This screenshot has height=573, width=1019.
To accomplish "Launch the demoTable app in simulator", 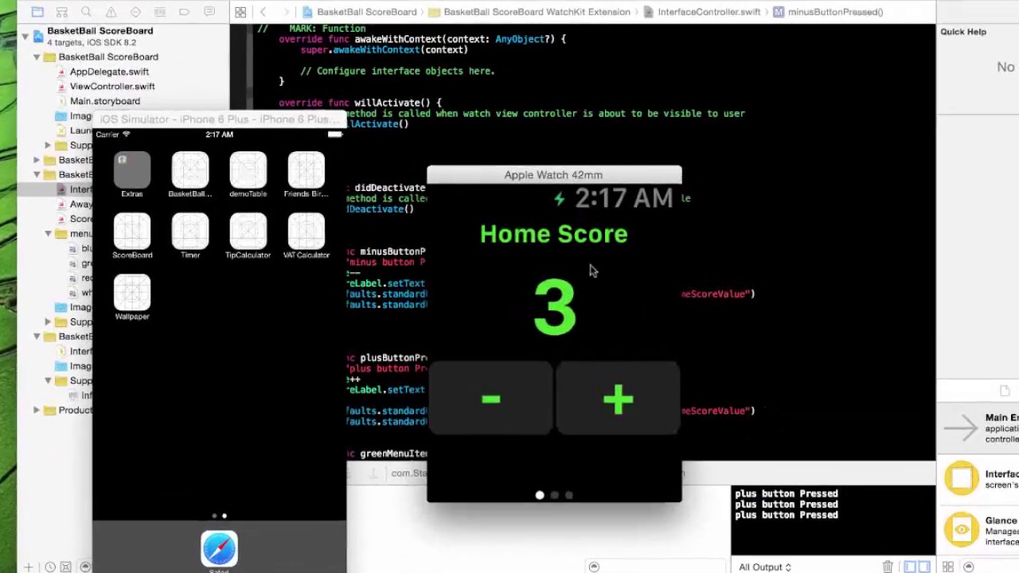I will tap(248, 174).
